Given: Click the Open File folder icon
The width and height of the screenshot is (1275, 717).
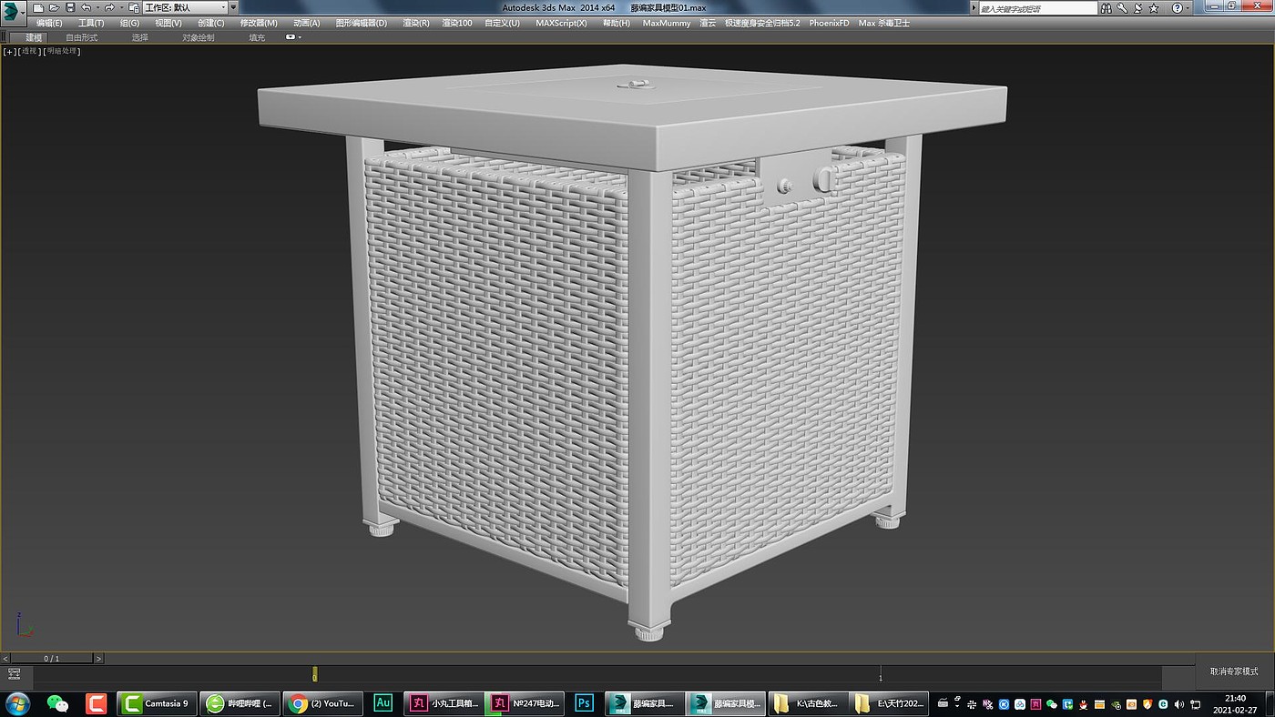Looking at the screenshot, I should click(54, 7).
